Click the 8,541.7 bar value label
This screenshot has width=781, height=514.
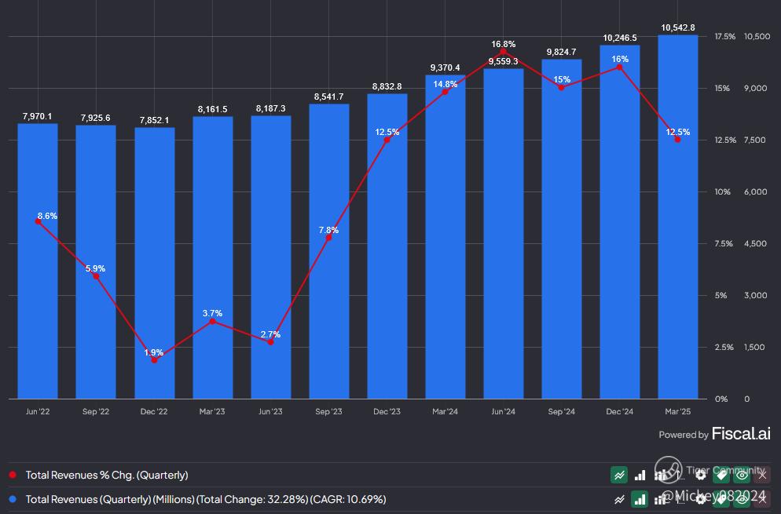(x=328, y=96)
